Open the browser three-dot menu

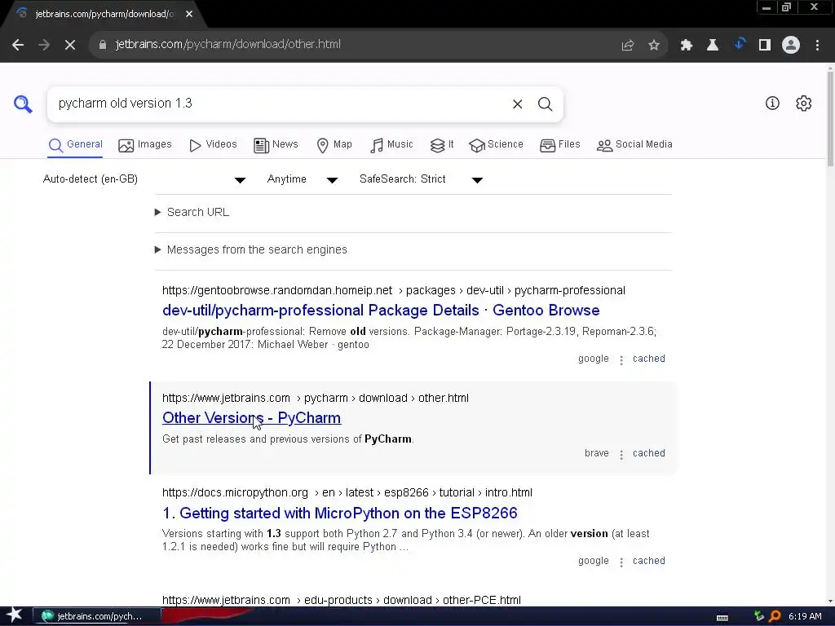click(817, 46)
